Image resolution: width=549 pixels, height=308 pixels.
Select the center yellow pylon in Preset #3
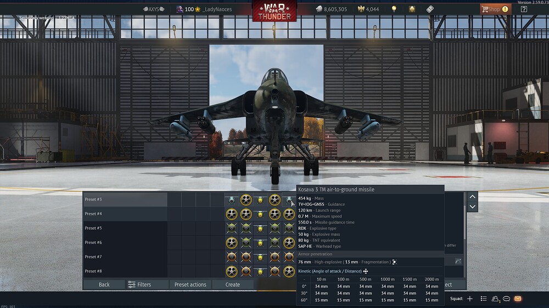(260, 199)
